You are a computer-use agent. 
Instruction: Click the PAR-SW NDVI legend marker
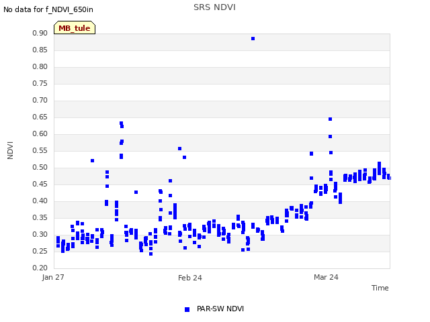(x=187, y=309)
